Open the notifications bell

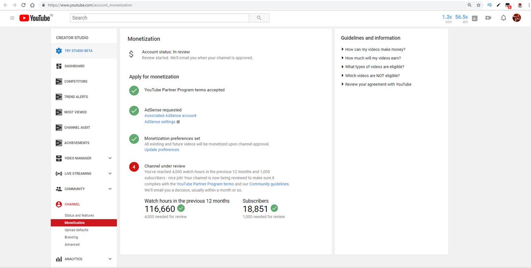pos(504,18)
